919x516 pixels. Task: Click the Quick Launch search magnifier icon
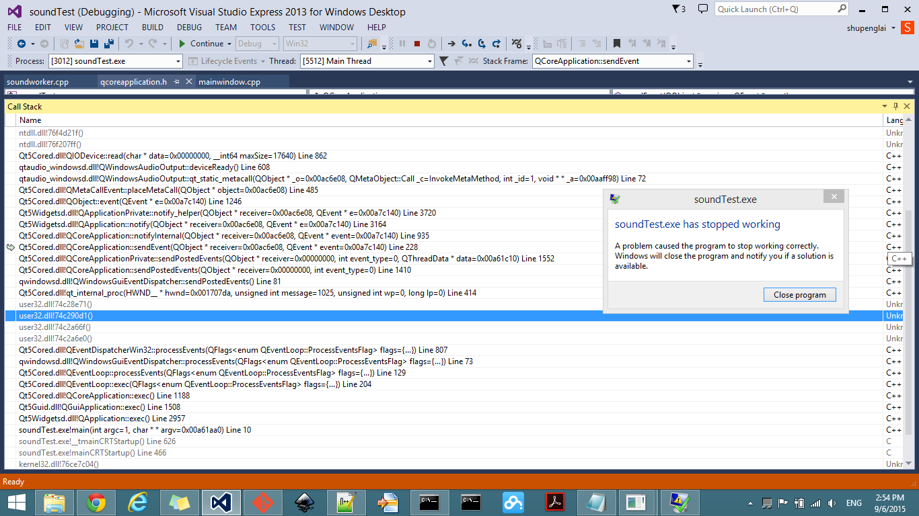[x=842, y=9]
